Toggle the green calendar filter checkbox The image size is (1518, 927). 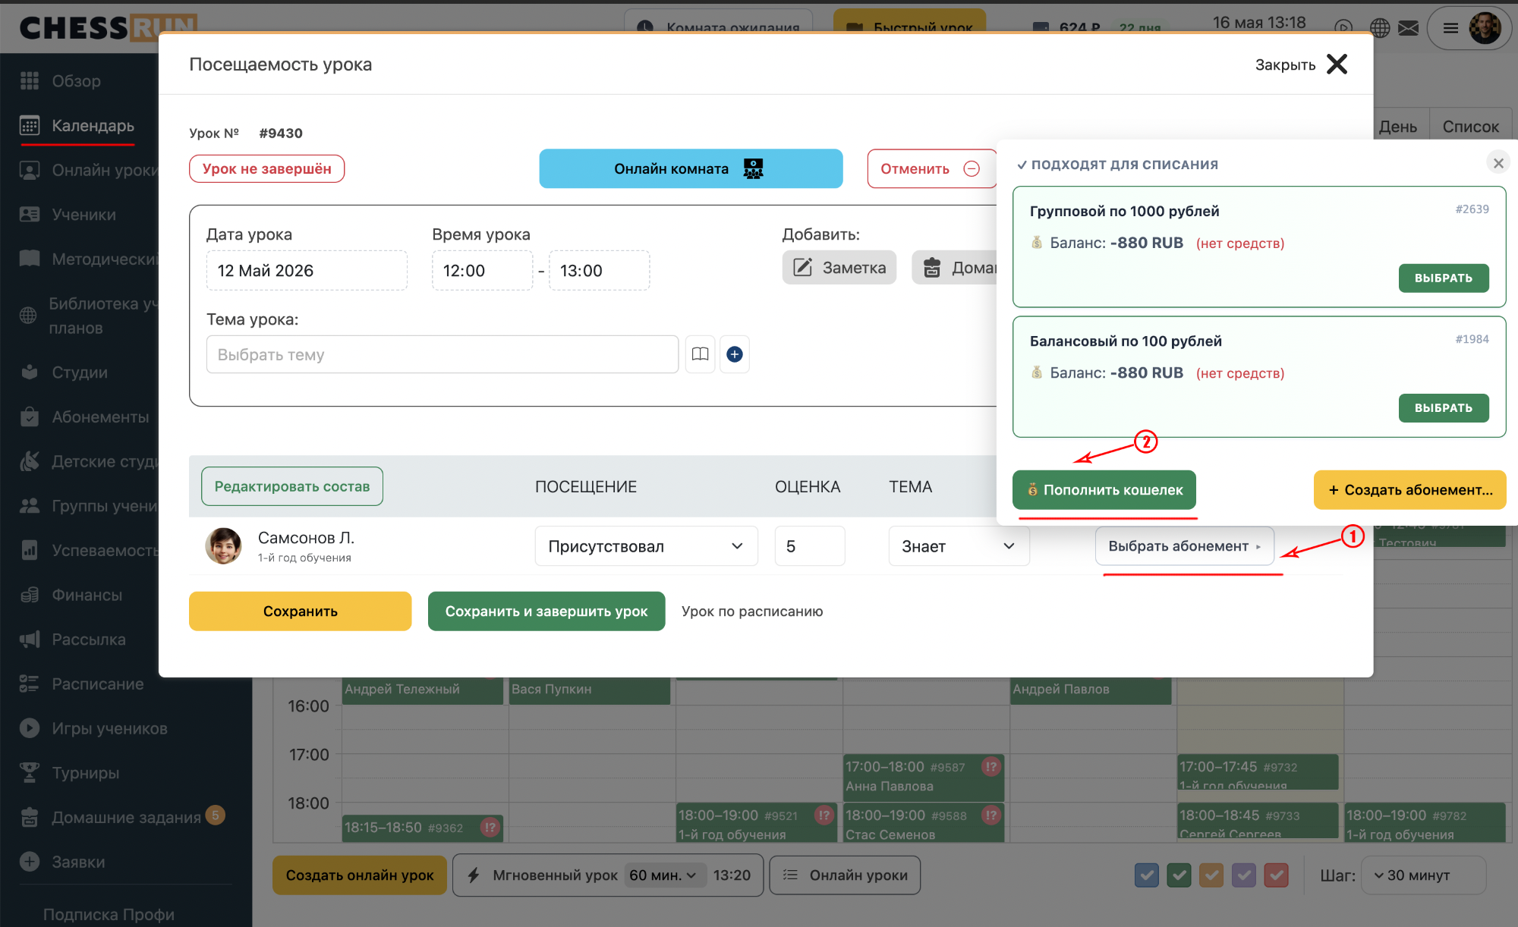(x=1179, y=875)
